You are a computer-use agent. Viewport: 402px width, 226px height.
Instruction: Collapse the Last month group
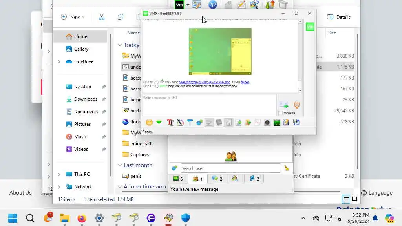[x=119, y=165]
